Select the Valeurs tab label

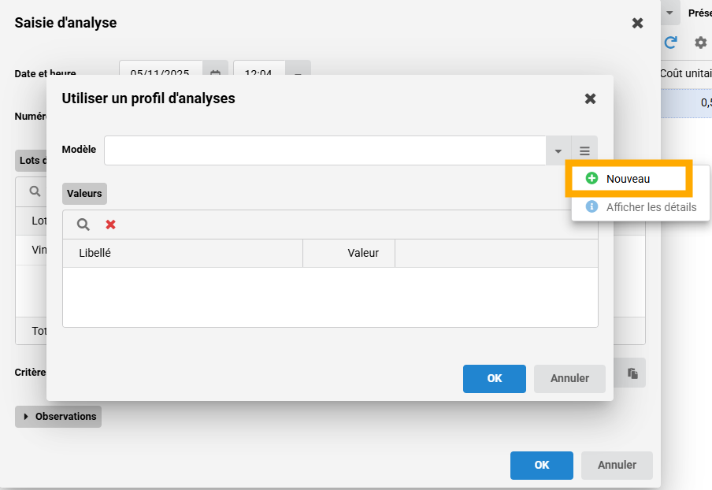[x=84, y=193]
